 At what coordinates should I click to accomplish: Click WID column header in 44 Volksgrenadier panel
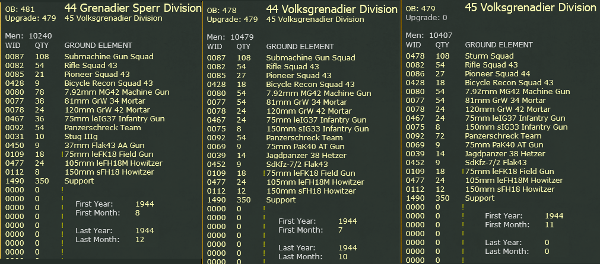(214, 47)
